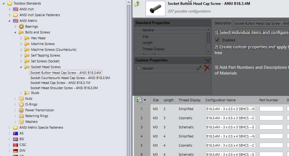Click the Bolts and Screws folder icon
The height and width of the screenshot is (156, 289).
tap(21, 32)
